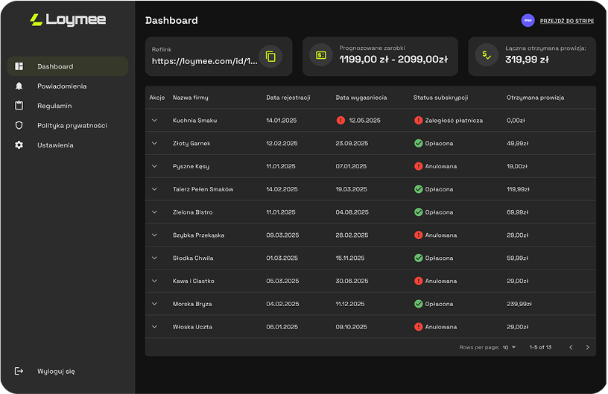
Task: Expand the Kuchnia Smaku row
Action: pos(155,120)
